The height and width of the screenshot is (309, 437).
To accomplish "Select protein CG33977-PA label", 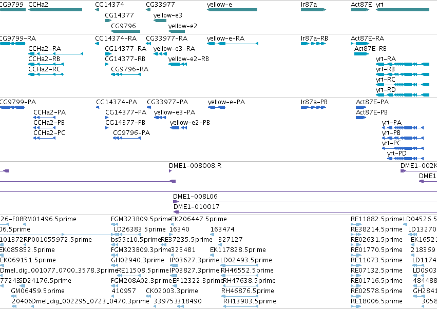I will coord(167,102).
